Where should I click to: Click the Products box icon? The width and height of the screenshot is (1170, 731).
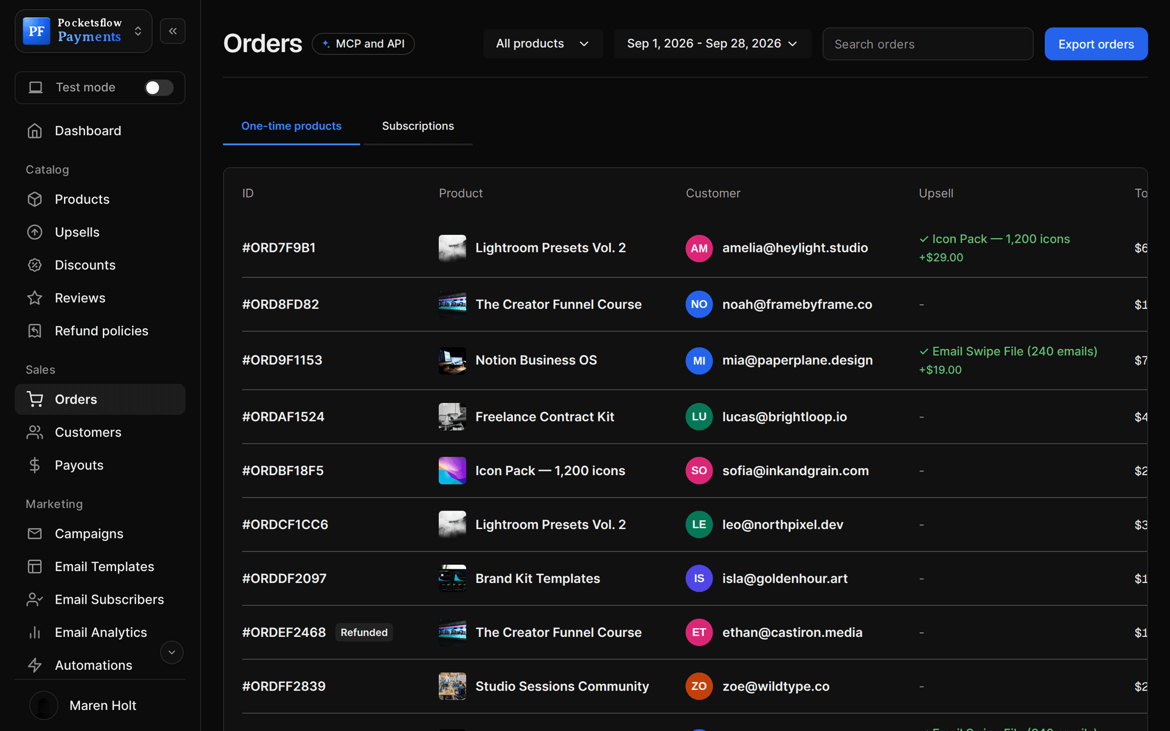click(x=35, y=199)
